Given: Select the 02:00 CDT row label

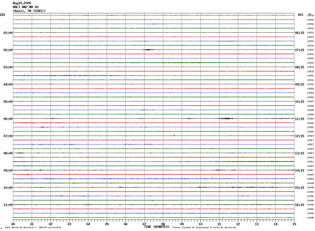Looking at the screenshot, I should pos(8,50).
